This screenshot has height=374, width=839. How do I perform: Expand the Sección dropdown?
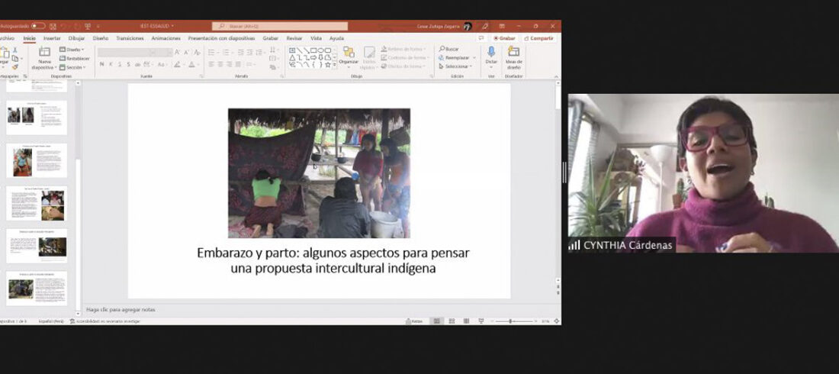(x=74, y=67)
